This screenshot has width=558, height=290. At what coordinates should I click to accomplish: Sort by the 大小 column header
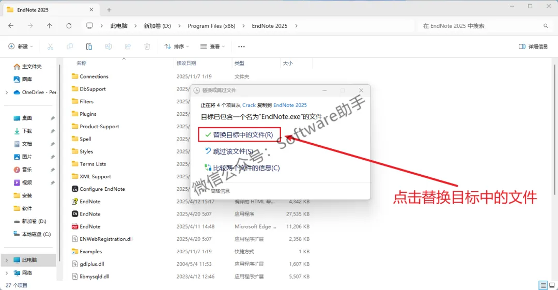[x=288, y=63]
